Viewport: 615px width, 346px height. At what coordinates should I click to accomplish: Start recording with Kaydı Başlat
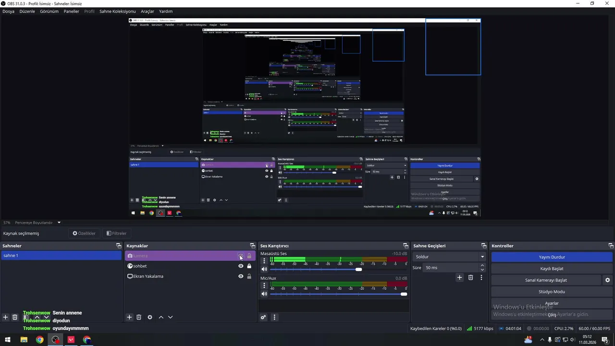click(x=552, y=269)
